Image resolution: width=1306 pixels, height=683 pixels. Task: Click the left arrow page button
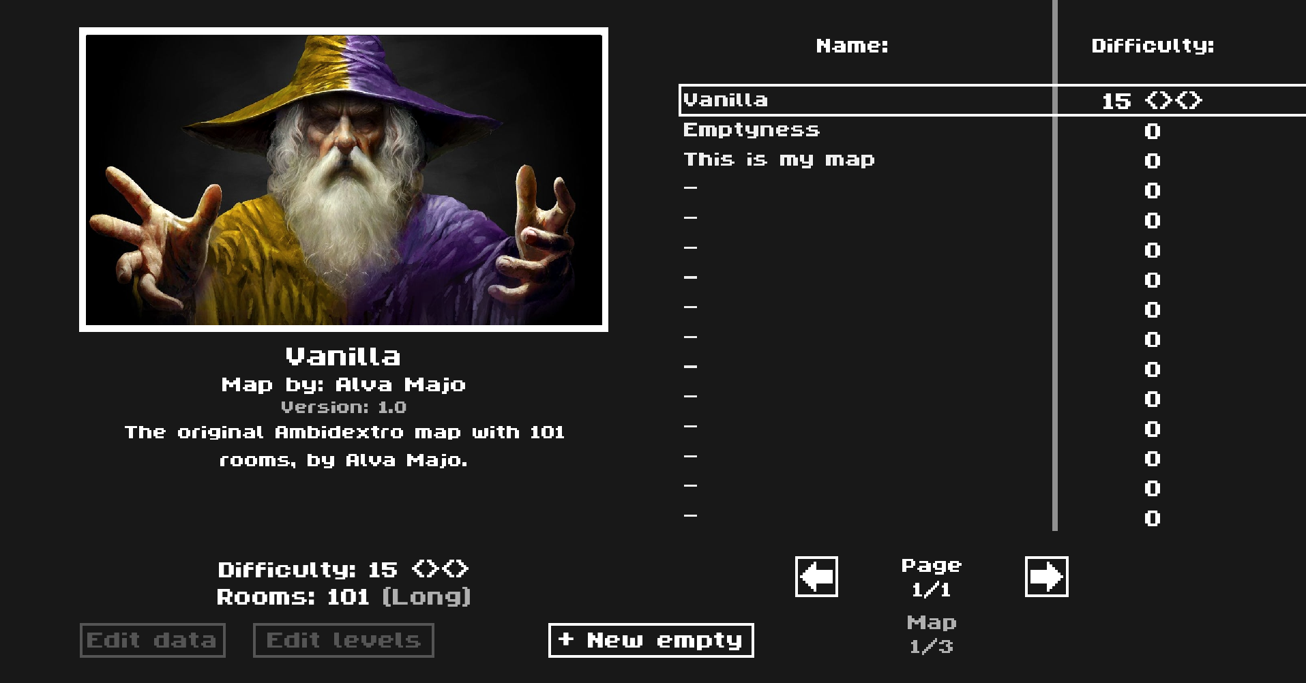[x=816, y=577]
